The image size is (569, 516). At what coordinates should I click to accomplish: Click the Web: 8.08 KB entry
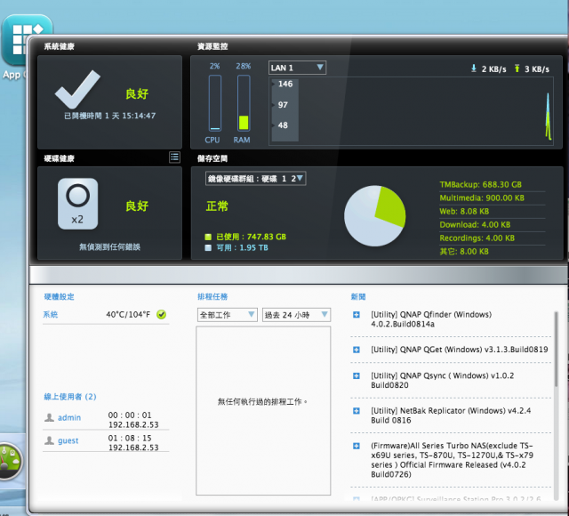(x=464, y=212)
